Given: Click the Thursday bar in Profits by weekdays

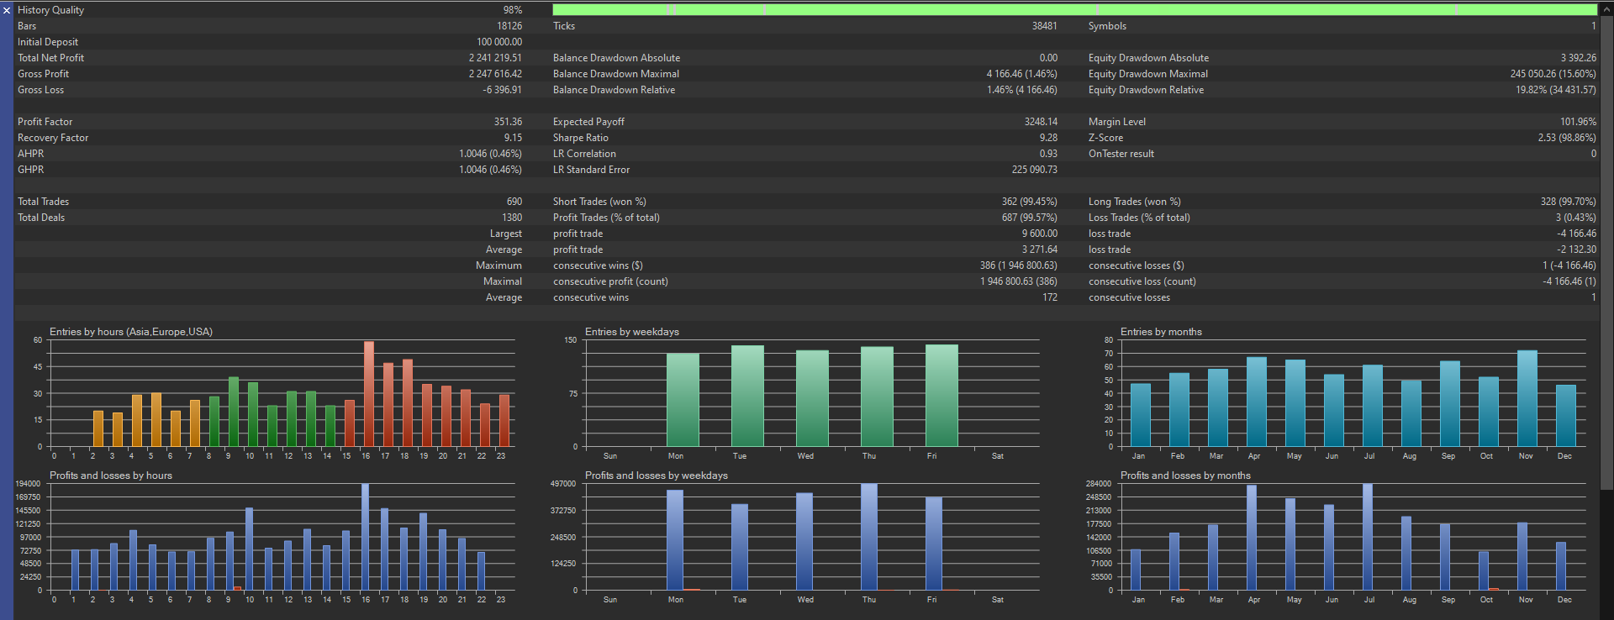Looking at the screenshot, I should 869,537.
